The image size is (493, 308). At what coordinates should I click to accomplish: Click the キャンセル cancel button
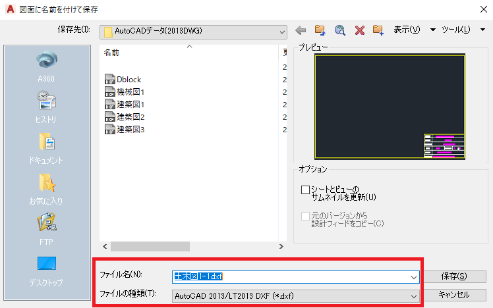click(454, 295)
